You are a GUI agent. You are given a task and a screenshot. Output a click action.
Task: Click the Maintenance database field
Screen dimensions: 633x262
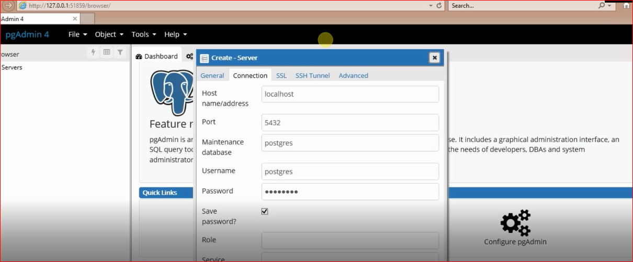click(x=350, y=143)
